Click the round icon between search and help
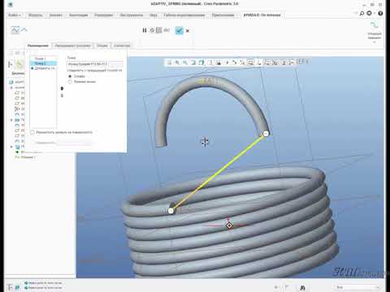The image size is (390, 292). pos(369,13)
